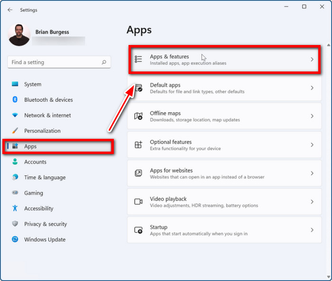Click 'Websites that can open in an app' text
The height and width of the screenshot is (281, 332).
pos(207,177)
